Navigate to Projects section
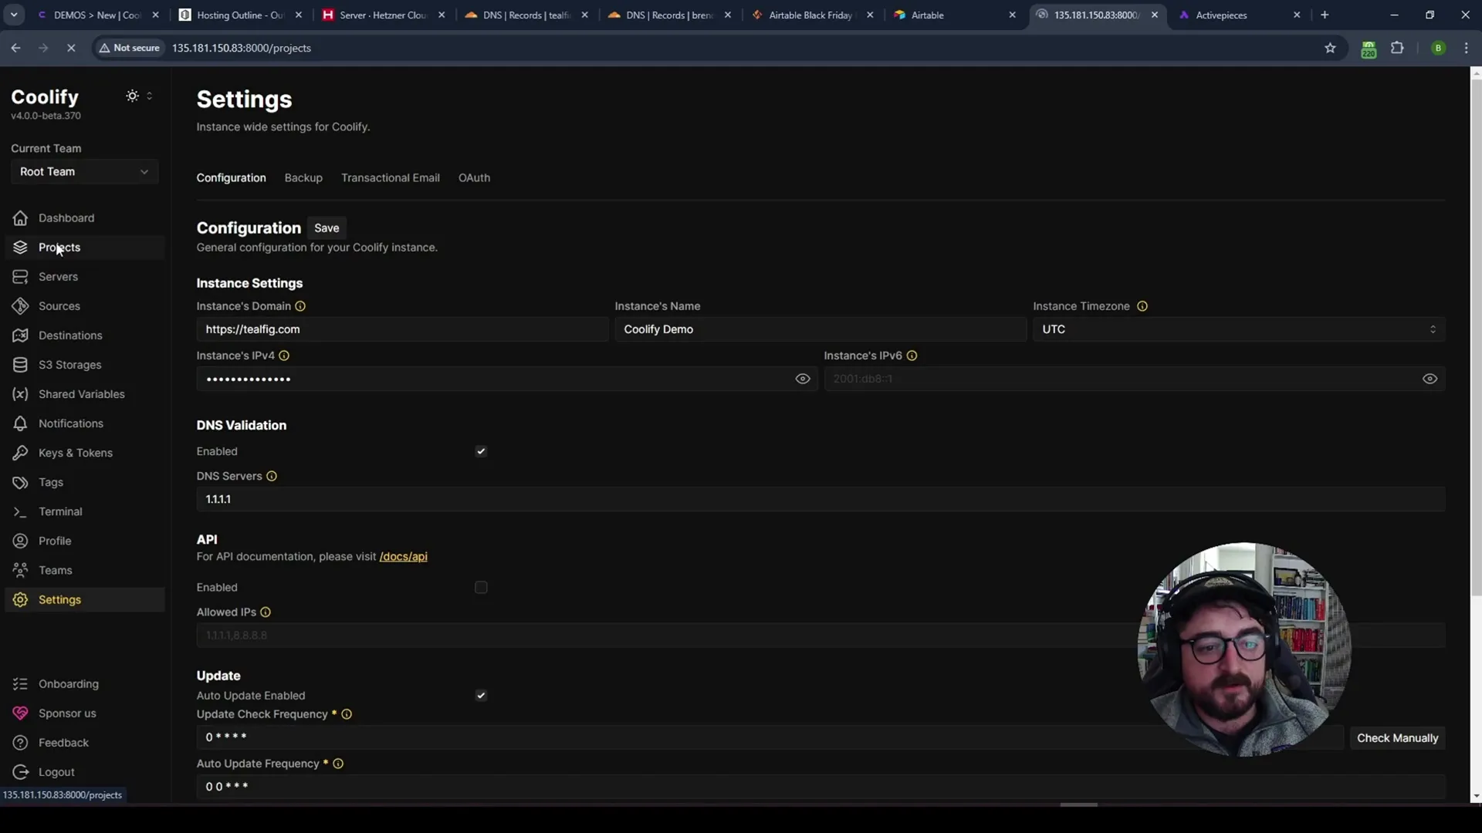This screenshot has height=833, width=1482. pyautogui.click(x=58, y=246)
